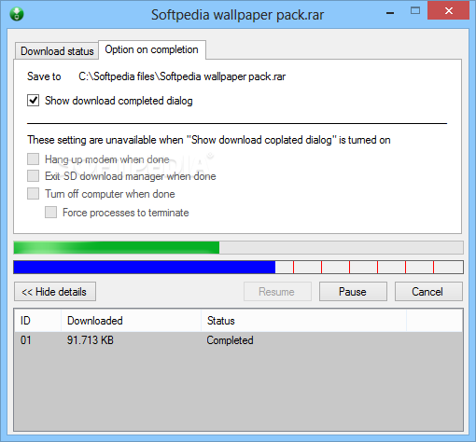Click the Completed status cell

click(x=230, y=340)
